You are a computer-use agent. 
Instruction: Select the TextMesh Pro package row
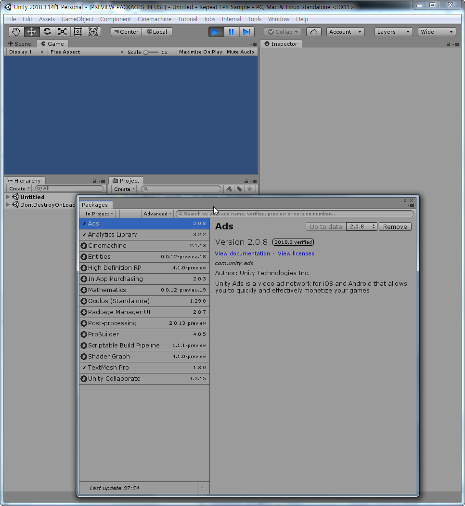144,368
